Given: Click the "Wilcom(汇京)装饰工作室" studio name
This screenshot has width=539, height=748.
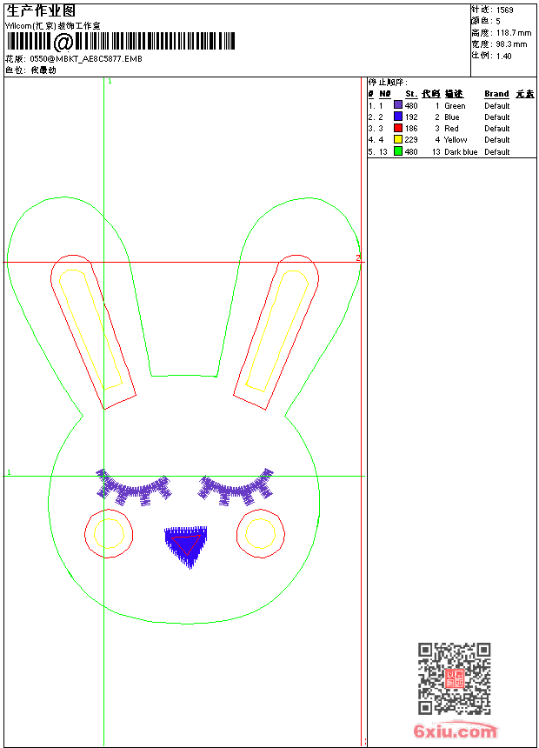Looking at the screenshot, I should pyautogui.click(x=52, y=26).
